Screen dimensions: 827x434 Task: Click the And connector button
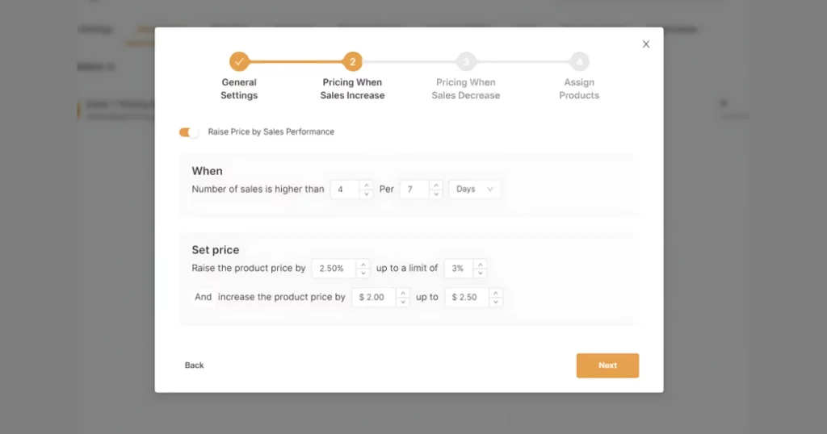203,297
